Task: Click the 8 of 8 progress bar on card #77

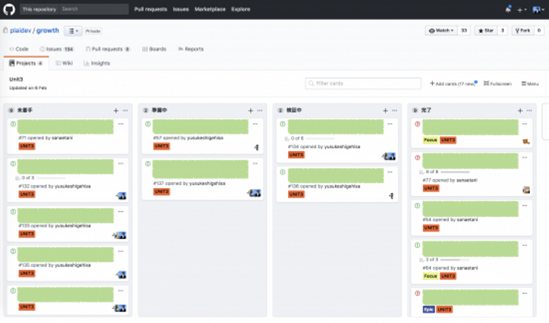Action: [x=455, y=172]
